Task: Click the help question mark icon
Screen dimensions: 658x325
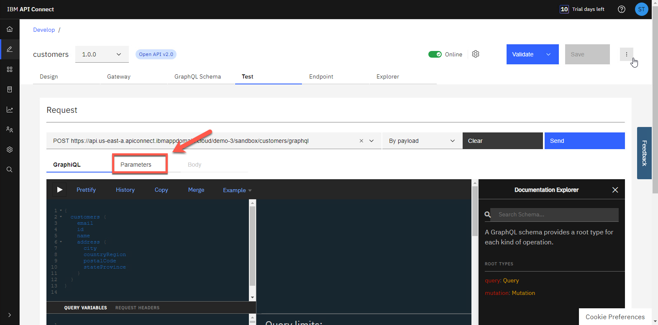Action: (x=622, y=9)
